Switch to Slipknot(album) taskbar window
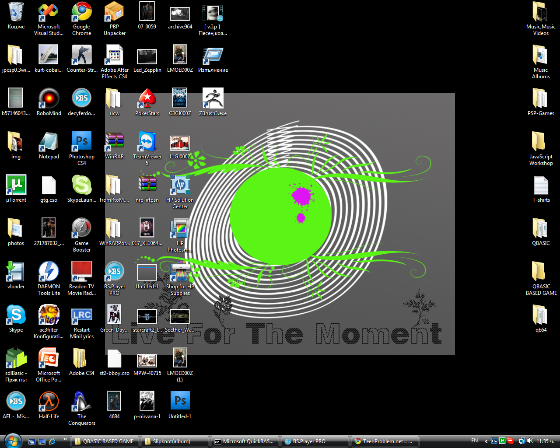This screenshot has height=448, width=560. [x=175, y=441]
